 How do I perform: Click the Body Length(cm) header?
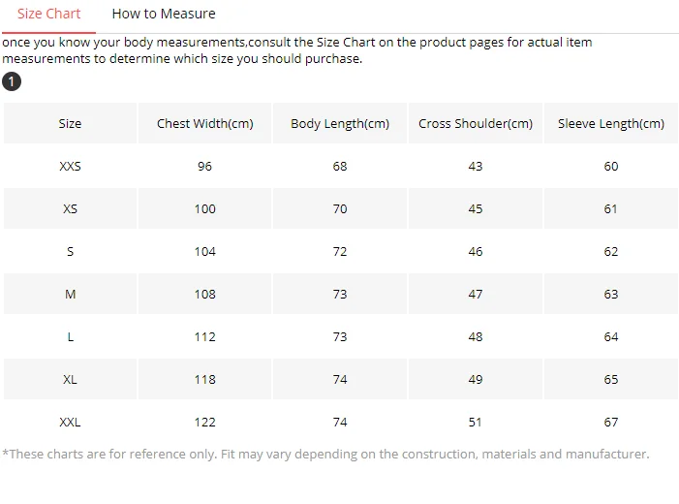[x=340, y=123]
